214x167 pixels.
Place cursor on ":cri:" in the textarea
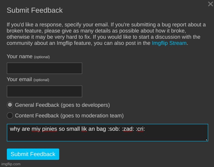tap(140, 129)
